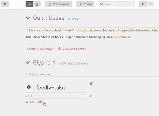Click the square character box beside e600
159x116 pixels.
pyautogui.click(x=84, y=96)
